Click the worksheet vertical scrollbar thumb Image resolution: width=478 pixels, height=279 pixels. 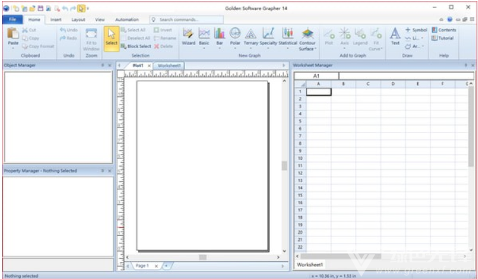(x=471, y=127)
